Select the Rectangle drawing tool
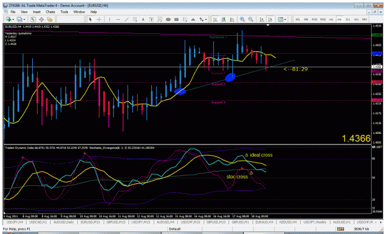Screen dimensions: 386x234 (x=177, y=19)
